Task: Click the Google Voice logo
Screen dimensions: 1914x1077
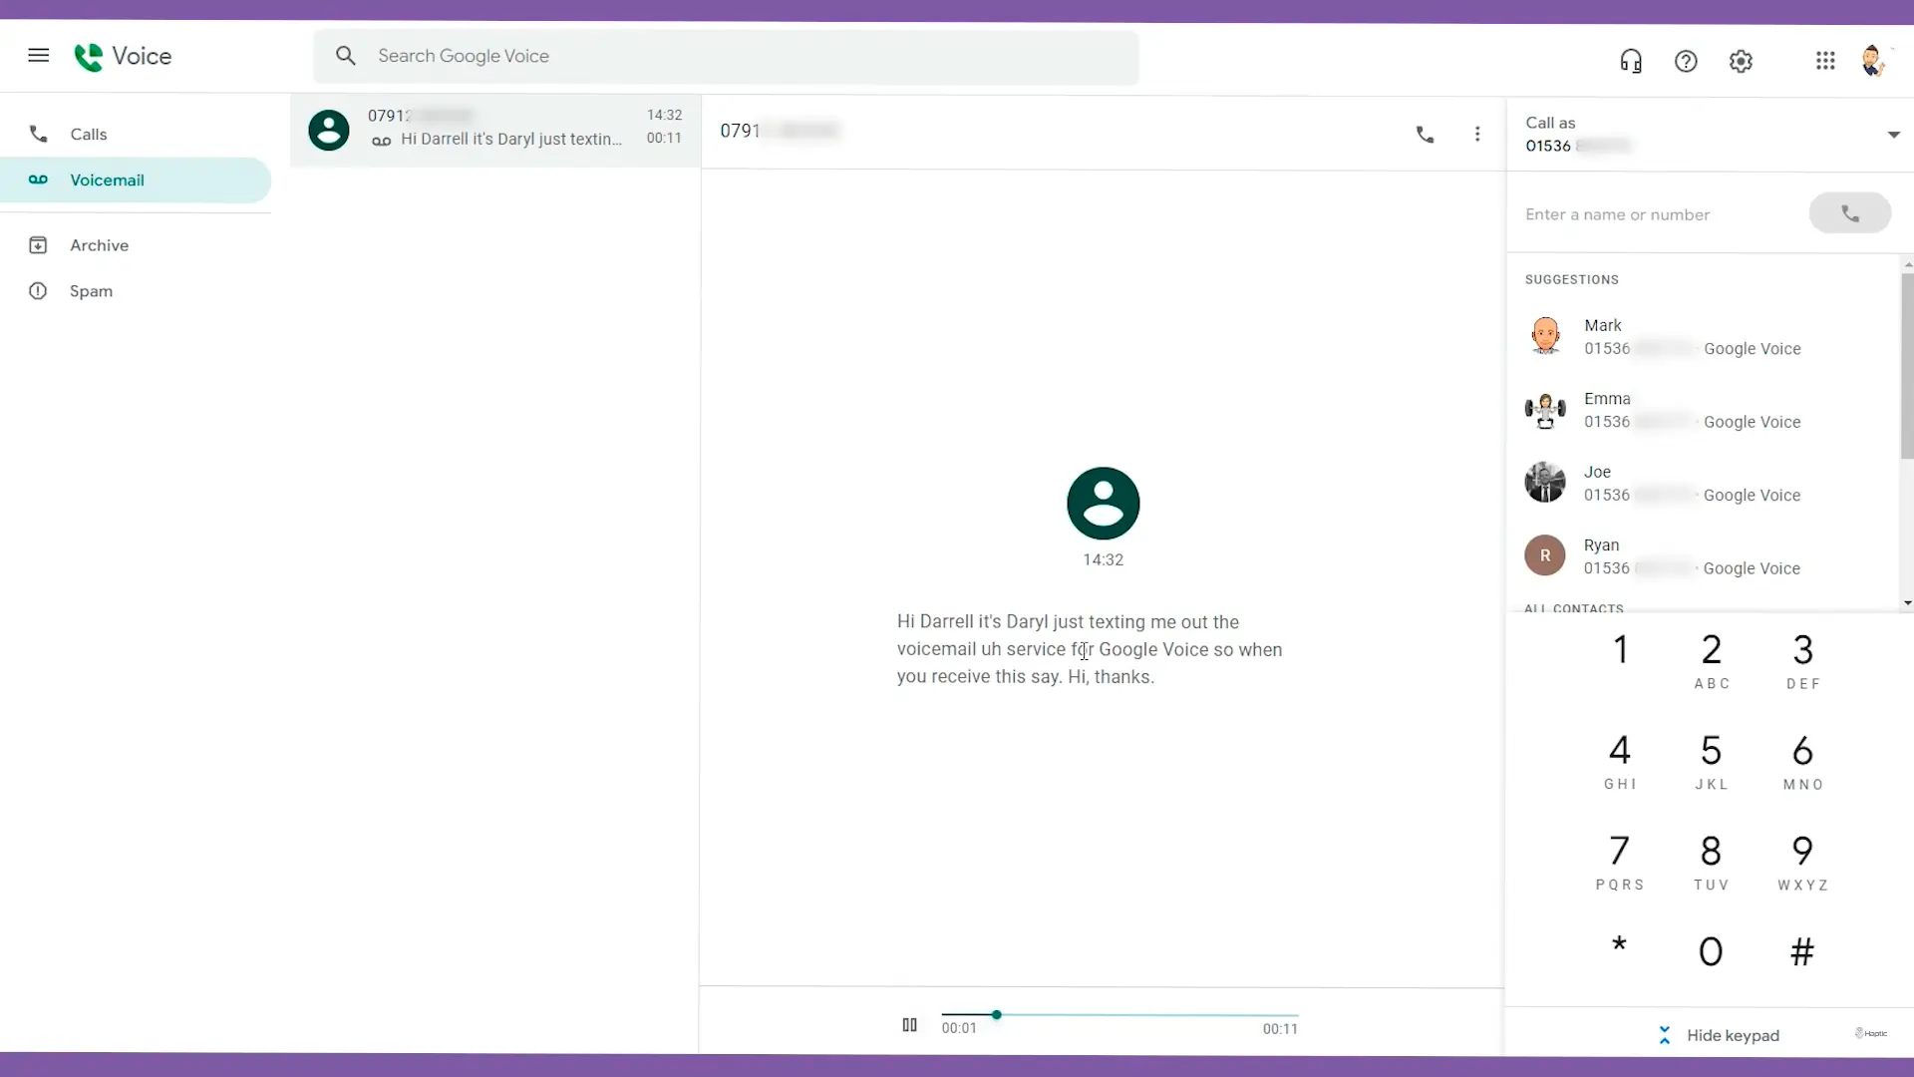Action: tap(123, 57)
